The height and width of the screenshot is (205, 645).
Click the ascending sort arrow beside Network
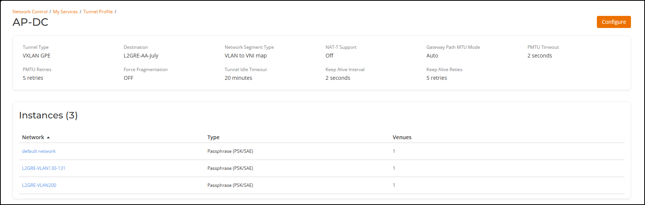click(x=48, y=138)
